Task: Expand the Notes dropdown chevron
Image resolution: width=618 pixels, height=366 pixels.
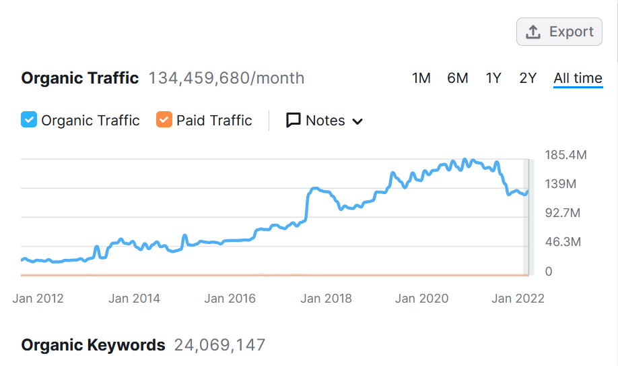Action: pos(357,121)
